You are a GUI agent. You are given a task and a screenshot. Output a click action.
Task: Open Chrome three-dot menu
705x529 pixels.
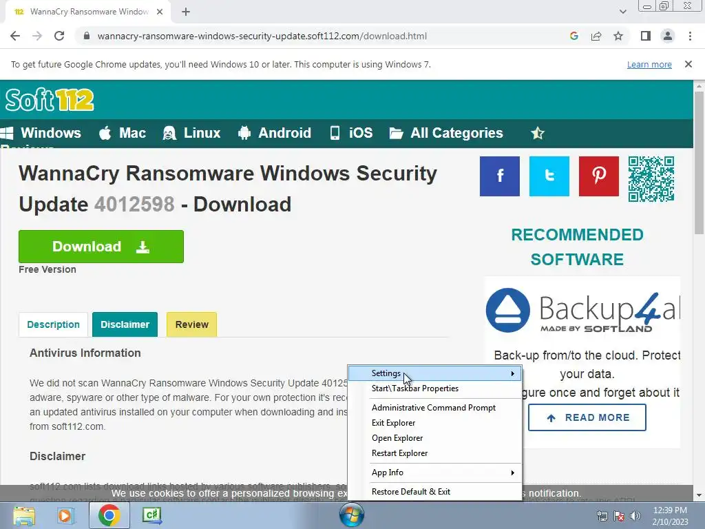click(690, 36)
